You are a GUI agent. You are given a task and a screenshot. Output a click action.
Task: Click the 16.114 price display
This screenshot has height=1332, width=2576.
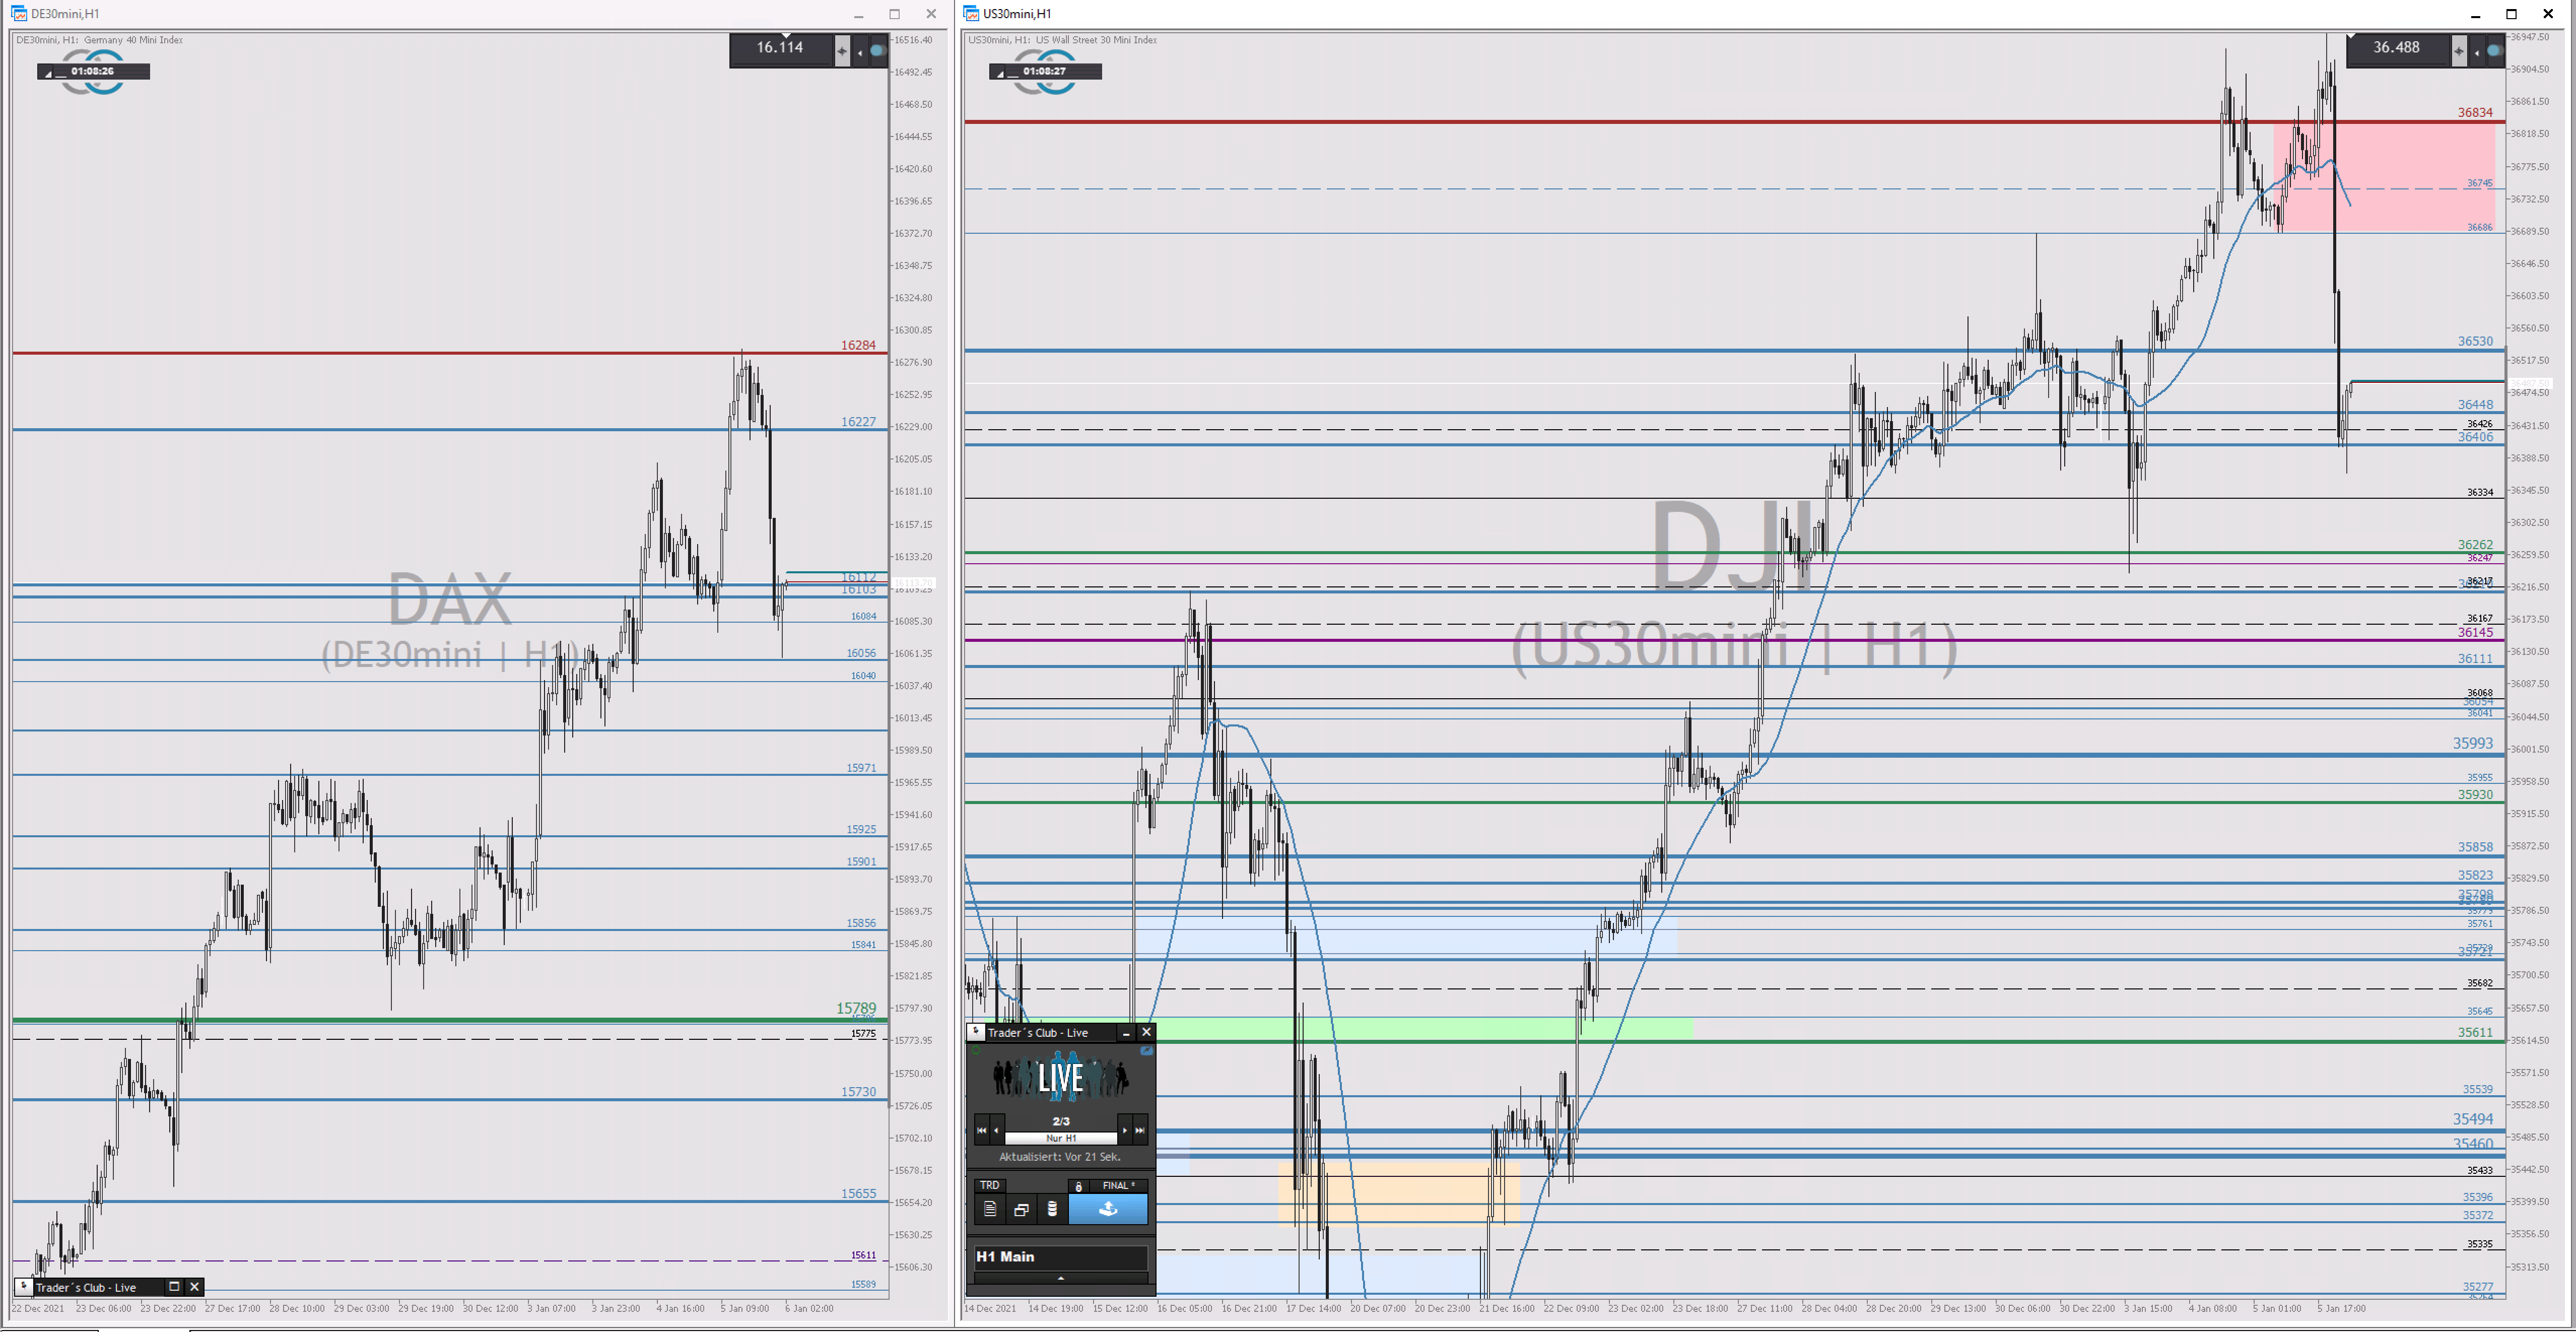pos(780,48)
